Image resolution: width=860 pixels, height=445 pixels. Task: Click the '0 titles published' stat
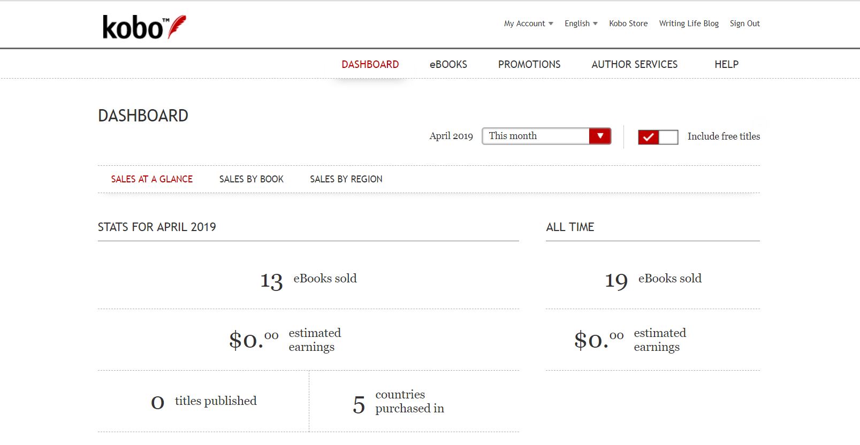203,401
